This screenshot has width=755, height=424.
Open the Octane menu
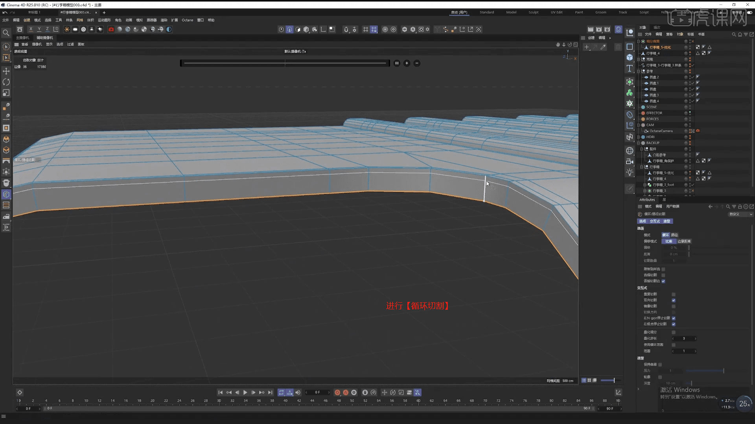pyautogui.click(x=187, y=20)
